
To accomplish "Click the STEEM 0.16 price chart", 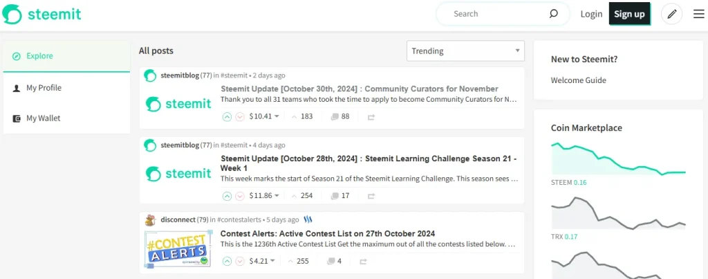I will (618, 160).
